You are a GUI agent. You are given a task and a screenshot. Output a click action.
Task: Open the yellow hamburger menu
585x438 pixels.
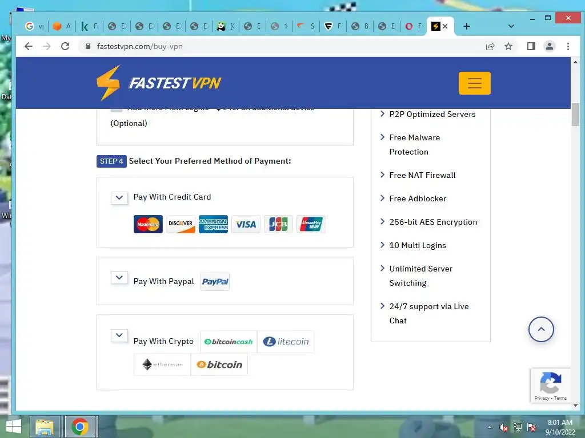coord(474,83)
